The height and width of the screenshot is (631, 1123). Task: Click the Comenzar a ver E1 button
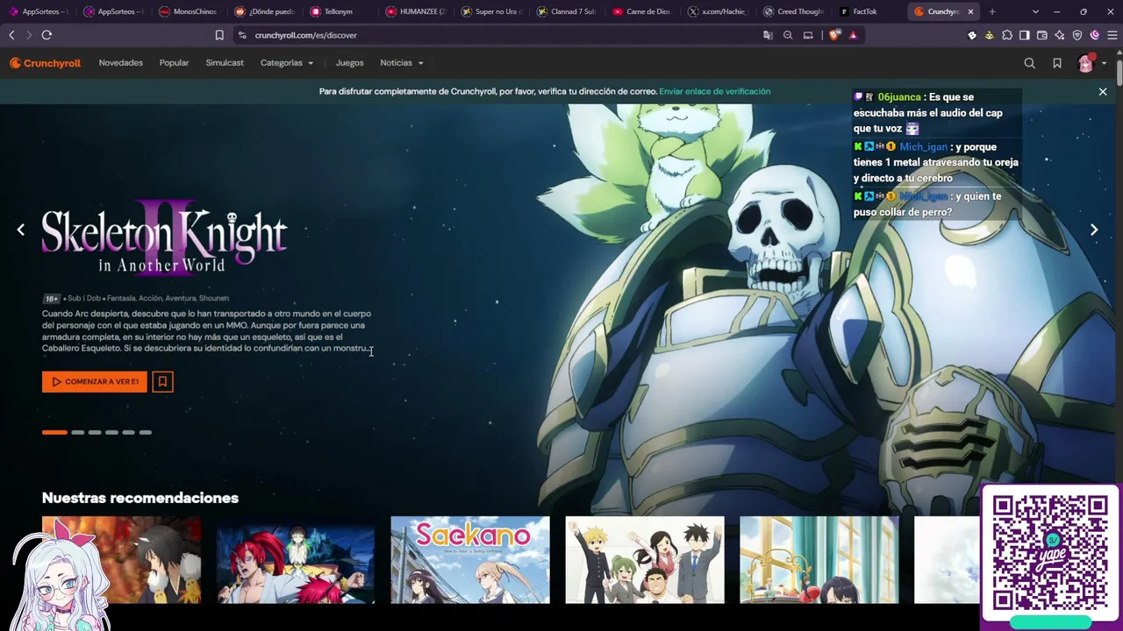pyautogui.click(x=95, y=382)
